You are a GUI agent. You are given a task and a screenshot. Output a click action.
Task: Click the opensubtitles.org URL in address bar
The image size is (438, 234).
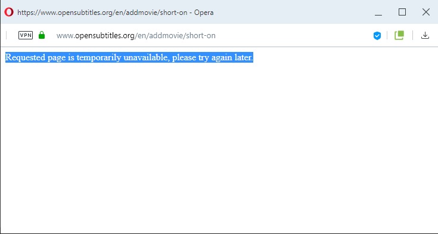point(136,36)
